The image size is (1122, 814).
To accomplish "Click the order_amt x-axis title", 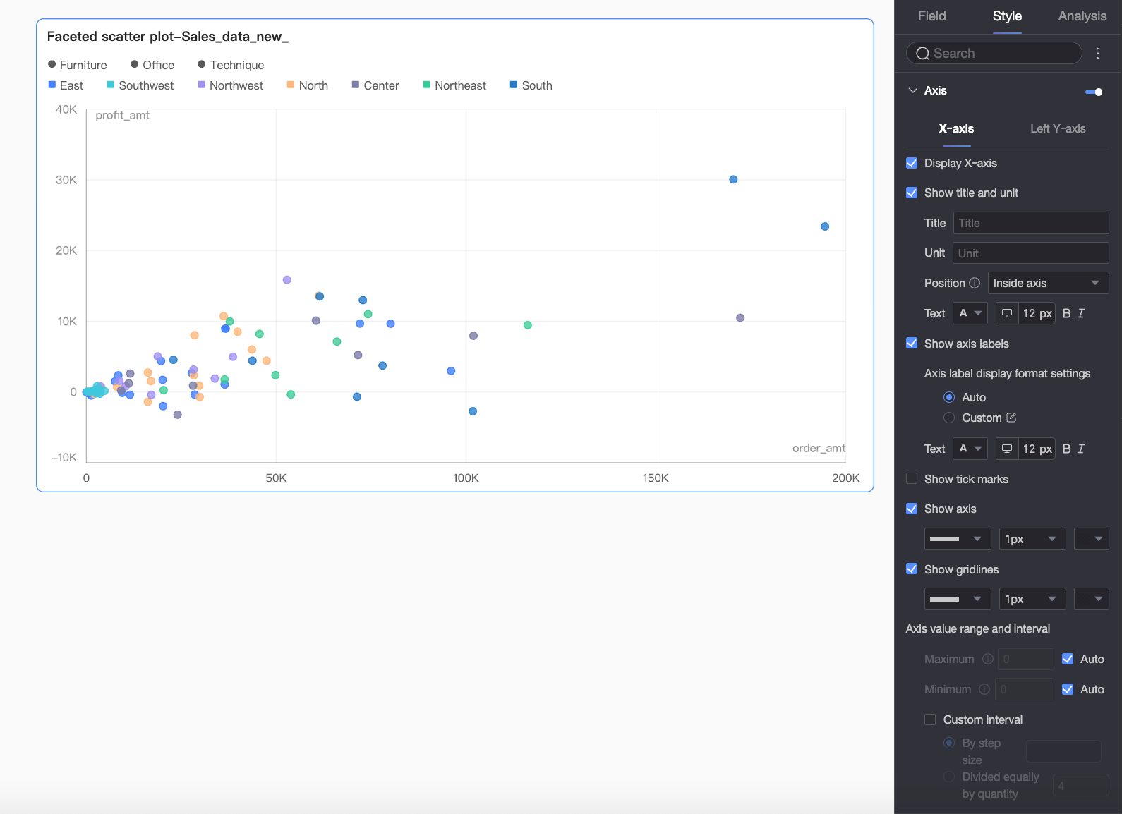I will [x=819, y=448].
